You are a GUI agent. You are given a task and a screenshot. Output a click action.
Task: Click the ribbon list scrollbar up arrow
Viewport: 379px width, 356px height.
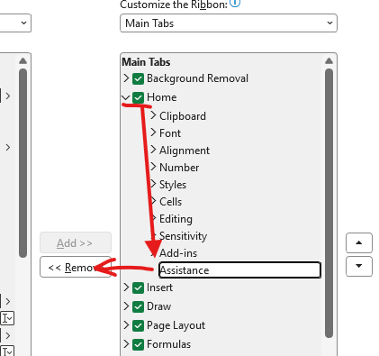(x=329, y=61)
